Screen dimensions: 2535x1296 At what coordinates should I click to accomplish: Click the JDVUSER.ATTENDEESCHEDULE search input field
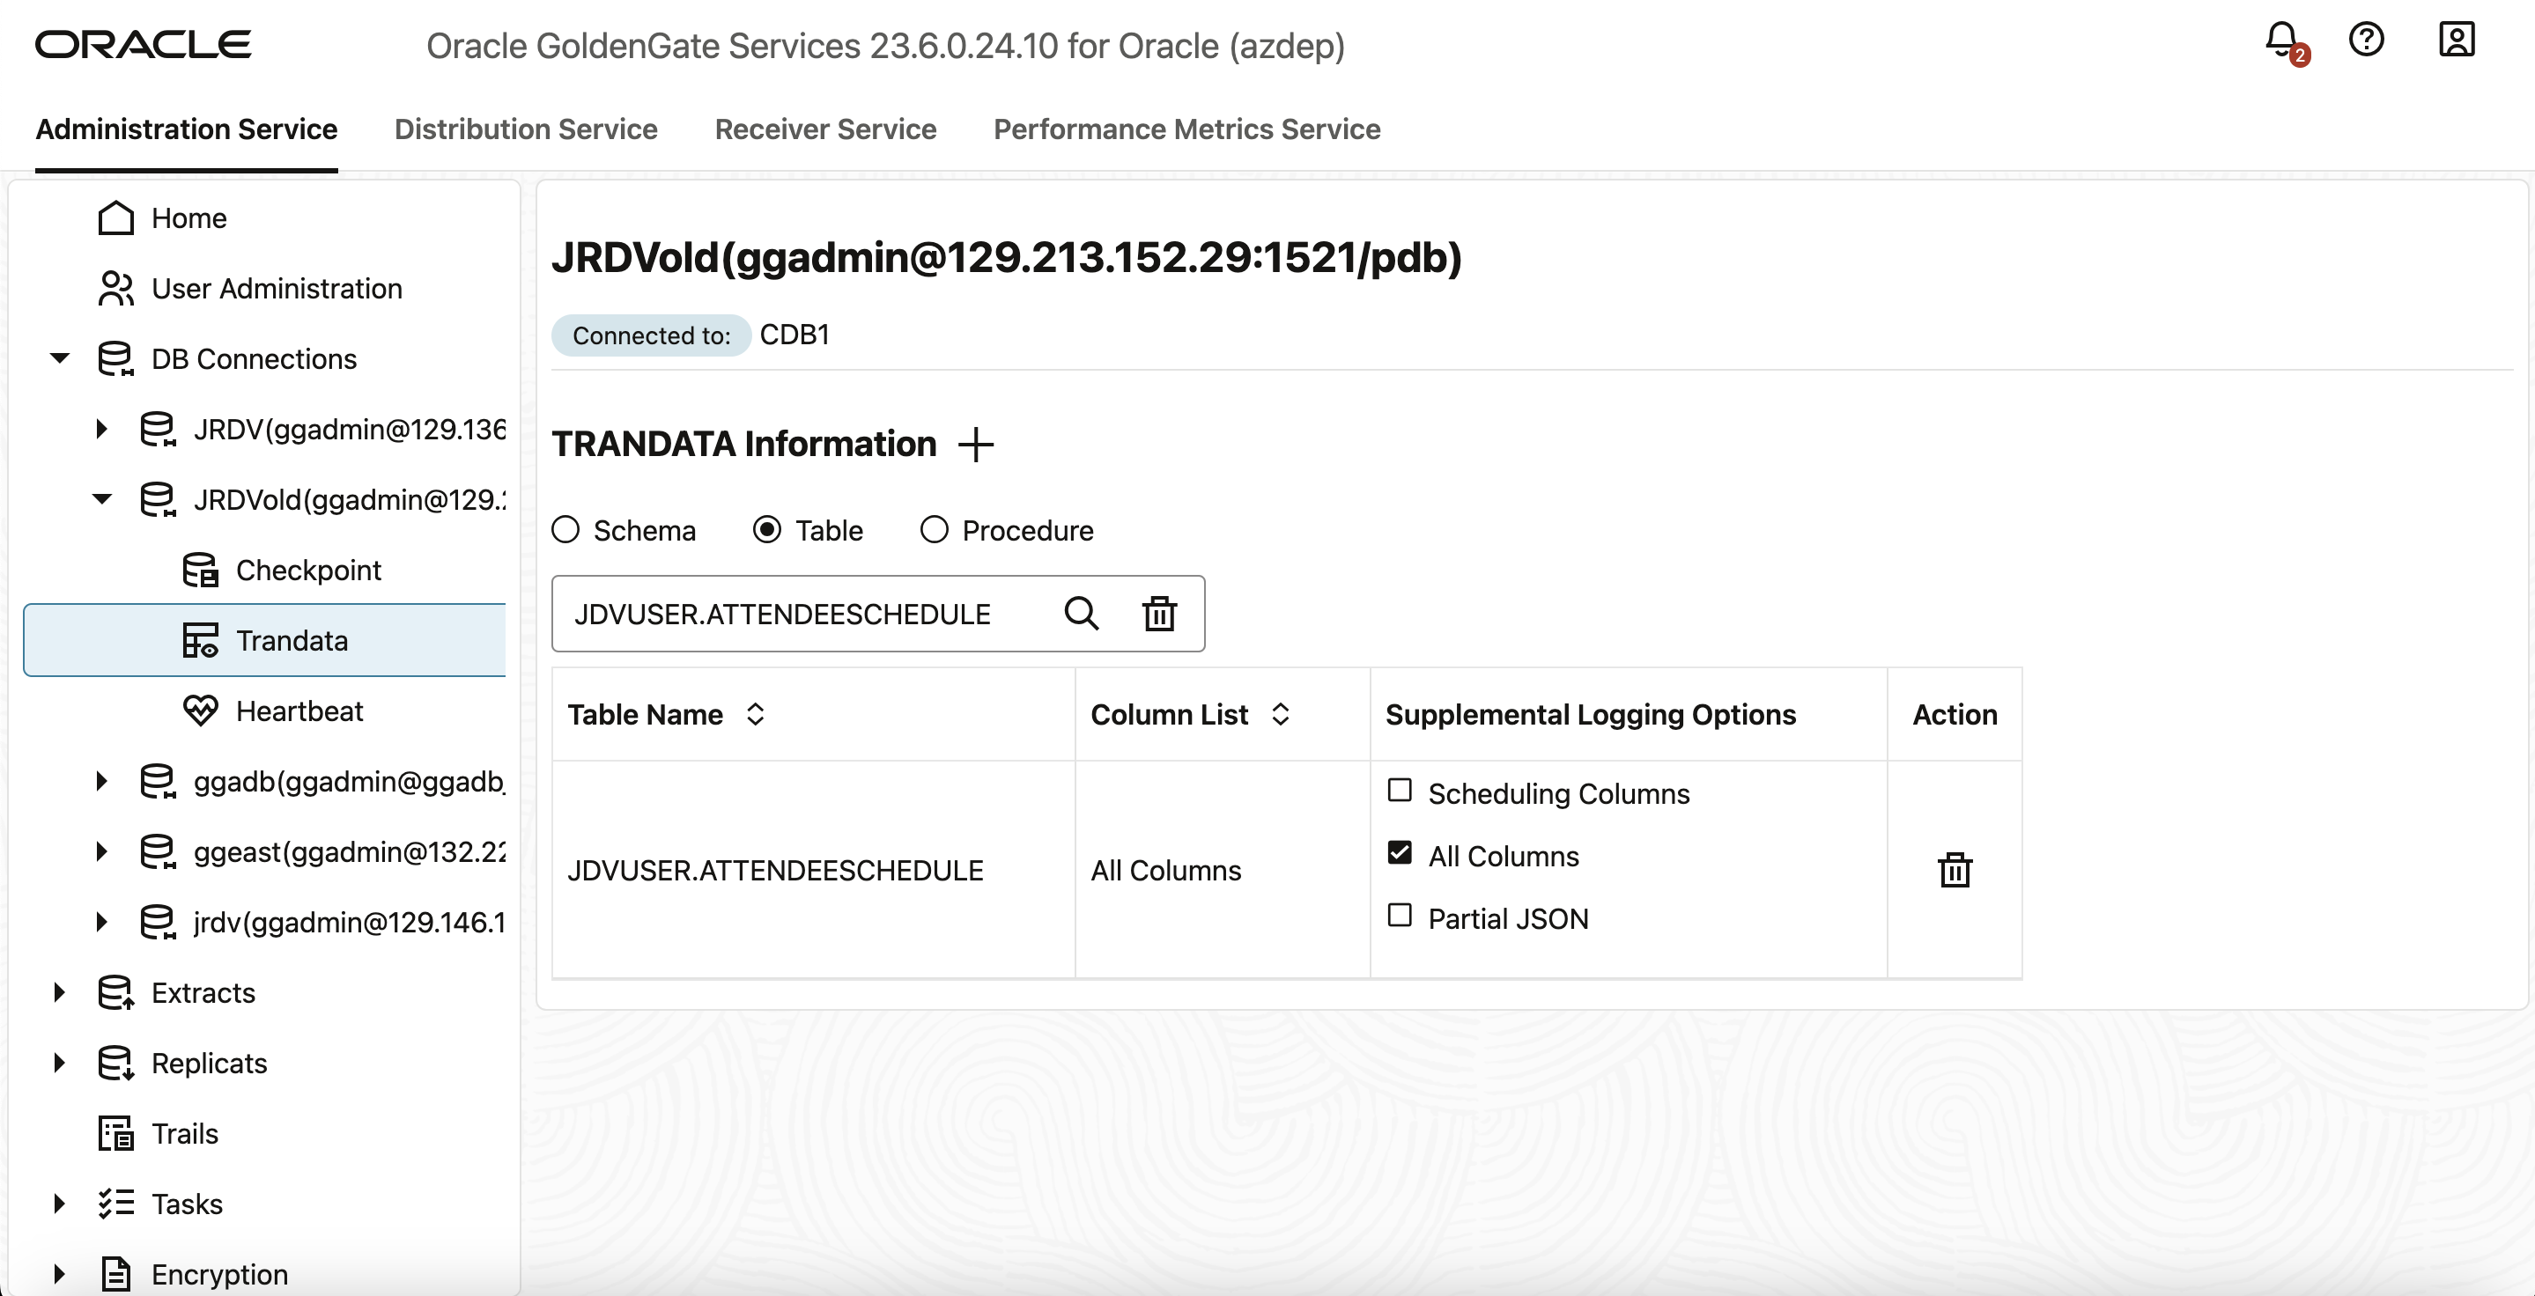click(797, 615)
